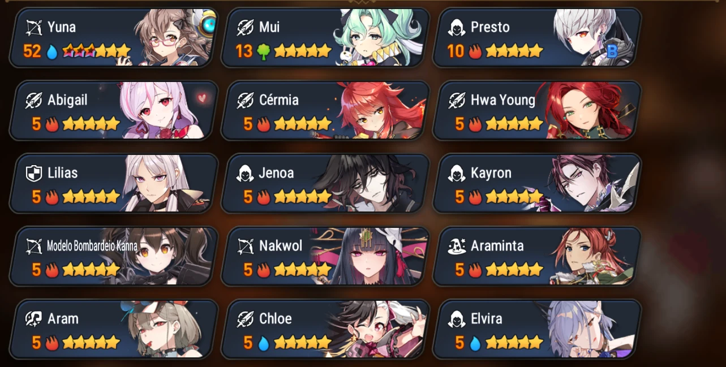Click the fire element icon on Nakwol
The width and height of the screenshot is (726, 367).
coord(263,270)
